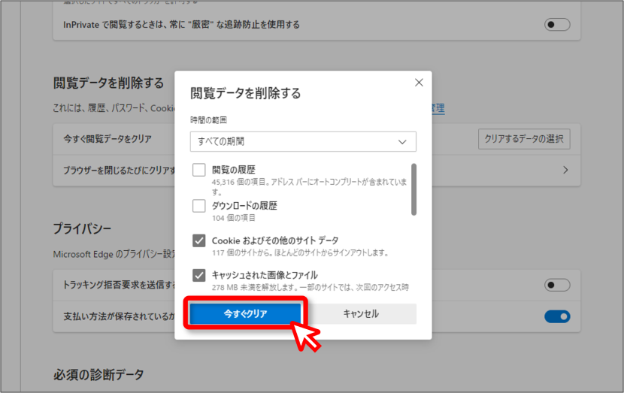Open the 管理 link behind dialog
Viewport: 624px width, 393px height.
[x=438, y=107]
